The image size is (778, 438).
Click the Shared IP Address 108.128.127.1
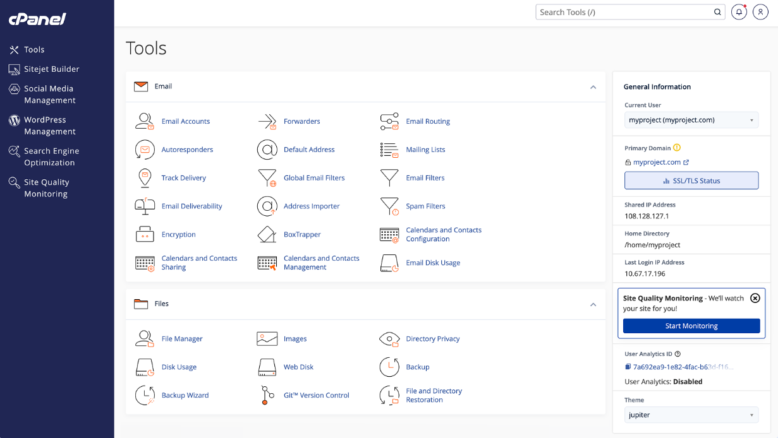coord(647,216)
